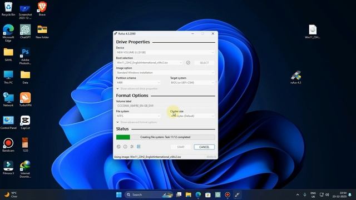This screenshot has height=200, width=356.
Task: Open the ENG UK language switcher
Action: (313, 195)
